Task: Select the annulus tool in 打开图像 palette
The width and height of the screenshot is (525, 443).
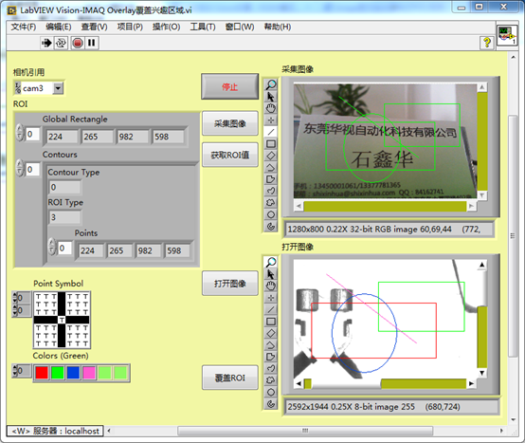Action: coord(271,404)
